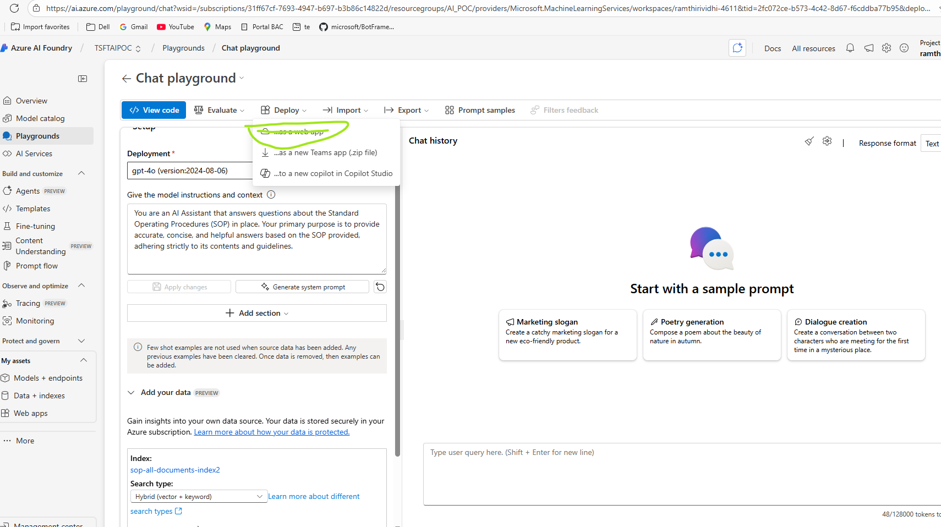This screenshot has width=941, height=527.
Task: Open the Maps bookmark
Action: pyautogui.click(x=217, y=27)
